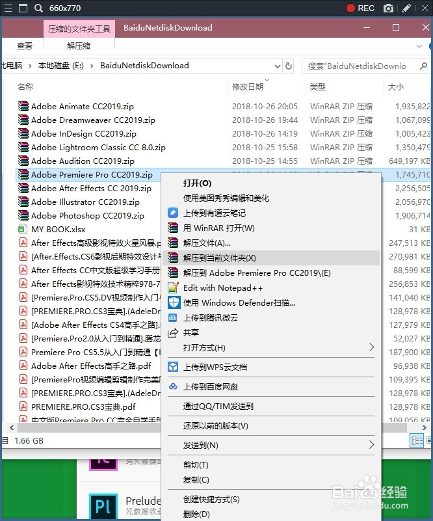
Task: Click the window-select rectangle icon in recorder bar
Action: click(23, 8)
